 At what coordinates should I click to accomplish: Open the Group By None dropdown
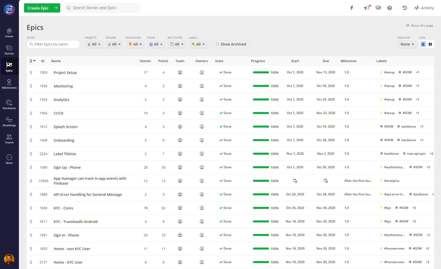point(407,44)
